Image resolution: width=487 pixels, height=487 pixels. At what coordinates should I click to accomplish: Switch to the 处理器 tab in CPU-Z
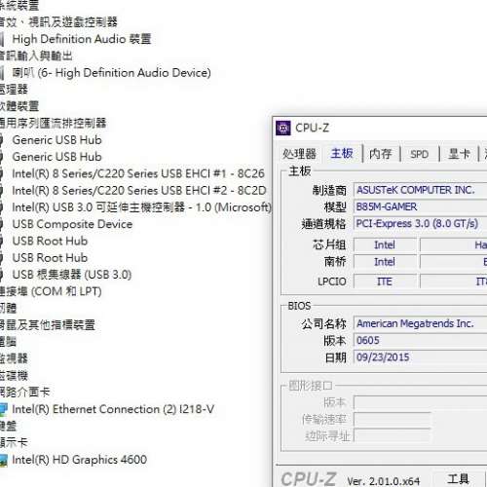tap(299, 154)
